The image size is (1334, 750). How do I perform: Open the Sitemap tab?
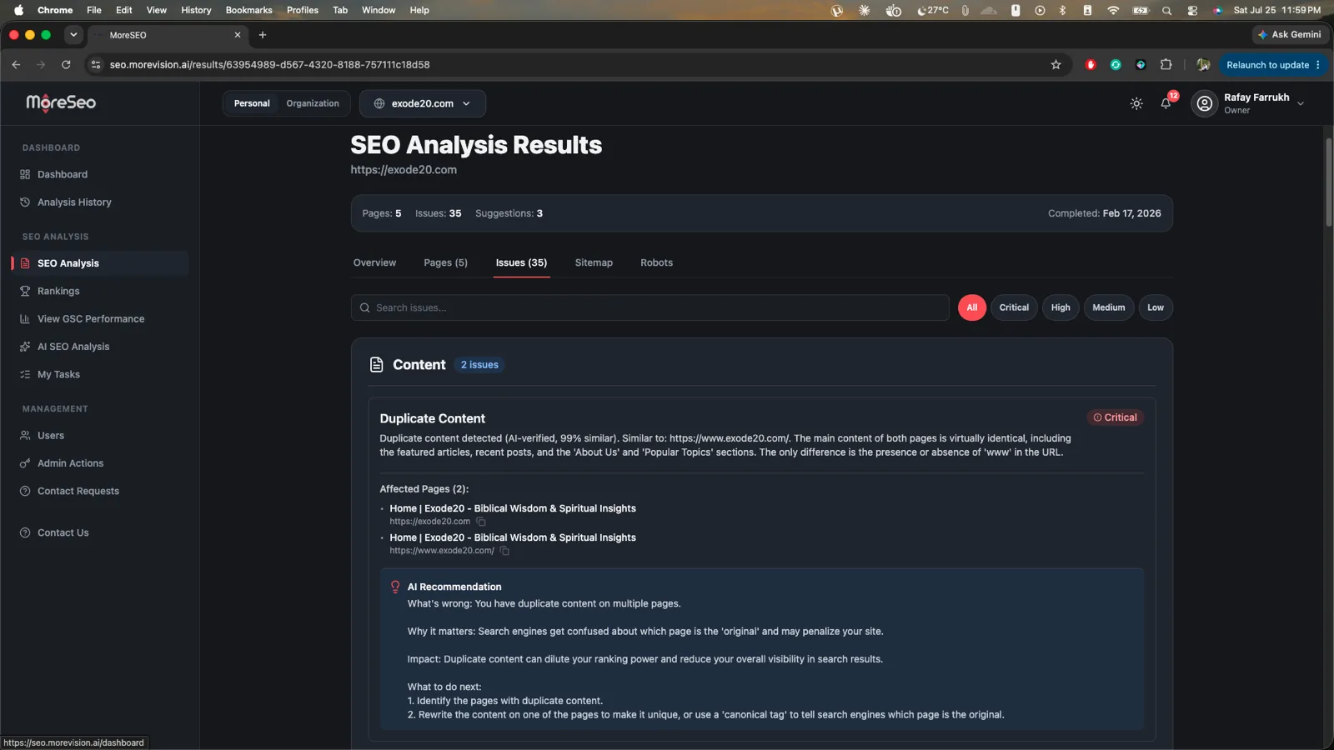coord(594,262)
